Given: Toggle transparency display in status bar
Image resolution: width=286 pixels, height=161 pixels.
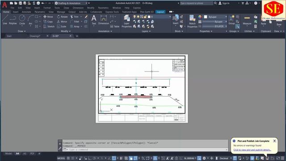Looking at the screenshot, I should point(126,158).
